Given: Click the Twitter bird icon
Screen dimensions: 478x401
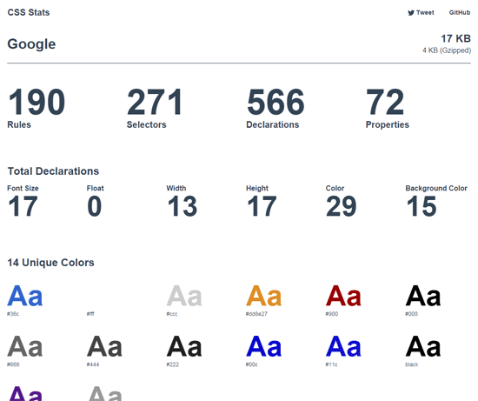Looking at the screenshot, I should point(411,13).
